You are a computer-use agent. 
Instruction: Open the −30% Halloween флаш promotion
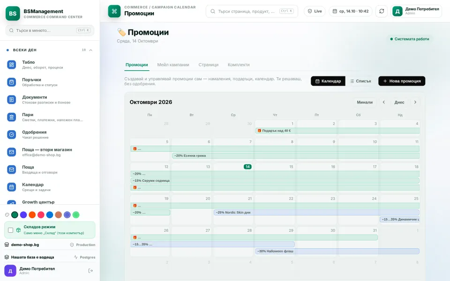(337, 251)
